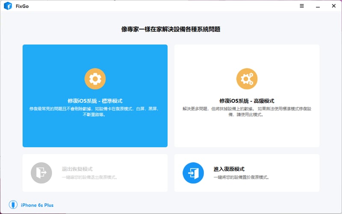This screenshot has height=214, width=342.
Task: Open the hamburger menu
Action: tap(302, 6)
